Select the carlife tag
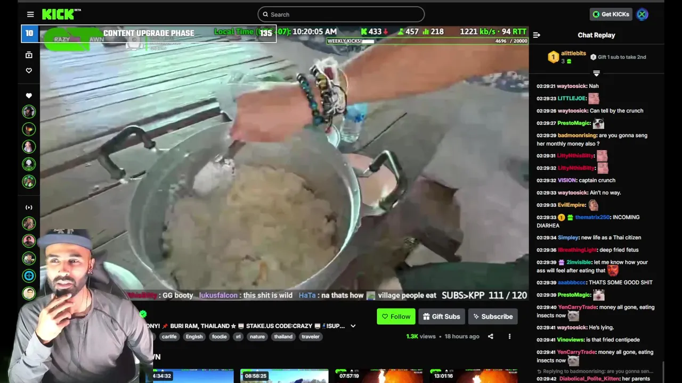This screenshot has height=383, width=682. (169, 336)
